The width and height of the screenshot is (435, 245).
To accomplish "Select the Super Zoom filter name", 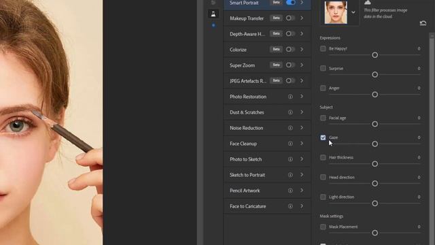I will (242, 65).
